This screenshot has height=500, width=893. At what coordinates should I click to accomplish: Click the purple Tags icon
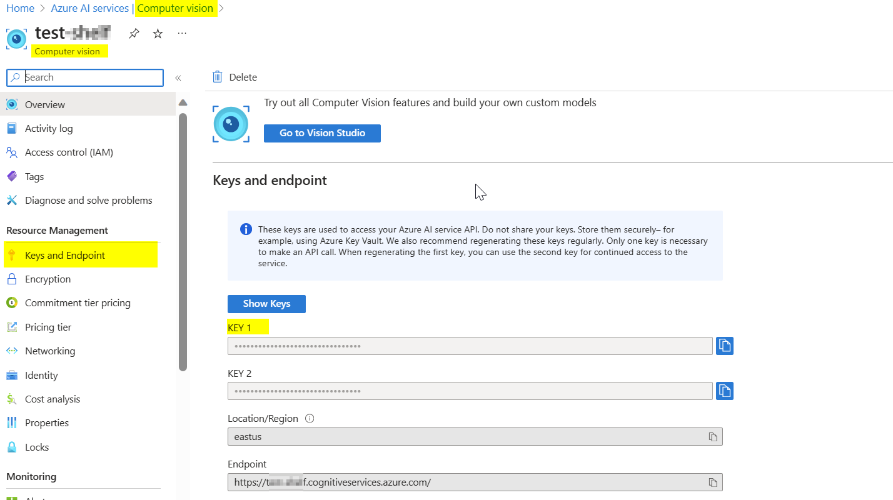tap(12, 176)
